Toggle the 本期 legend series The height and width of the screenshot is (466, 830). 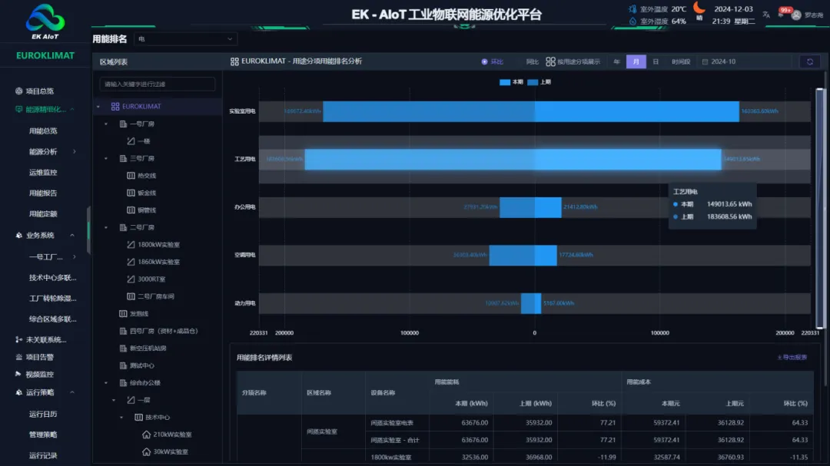(511, 82)
